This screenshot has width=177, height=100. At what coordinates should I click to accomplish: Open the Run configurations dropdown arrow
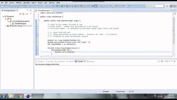click(x=64, y=6)
